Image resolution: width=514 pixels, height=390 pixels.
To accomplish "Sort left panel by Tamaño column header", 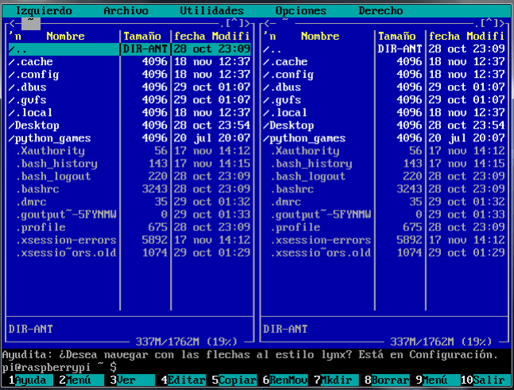I will pos(144,37).
